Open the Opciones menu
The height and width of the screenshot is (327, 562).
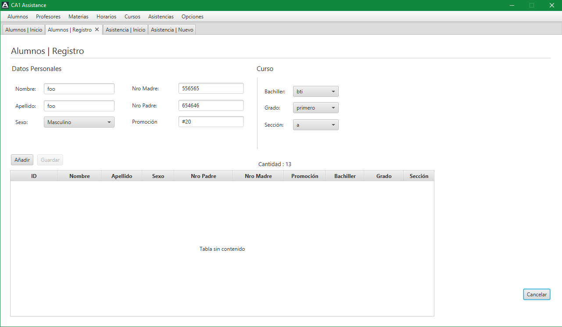pos(193,17)
